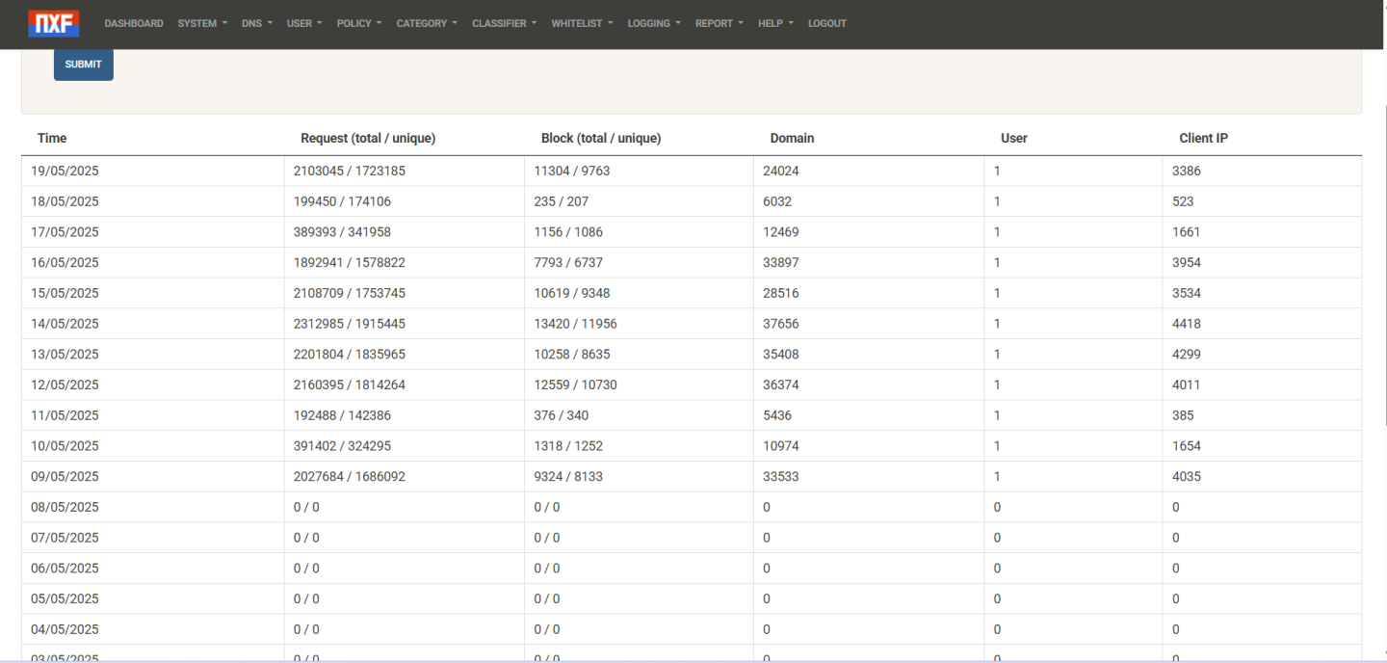Click the Request (total / unique) header

point(368,139)
